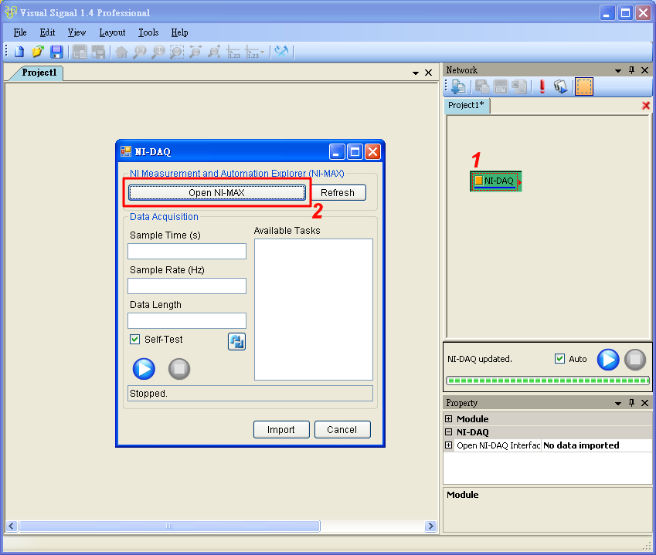Click the grayed save-copy icon in Network toolbar

click(482, 87)
